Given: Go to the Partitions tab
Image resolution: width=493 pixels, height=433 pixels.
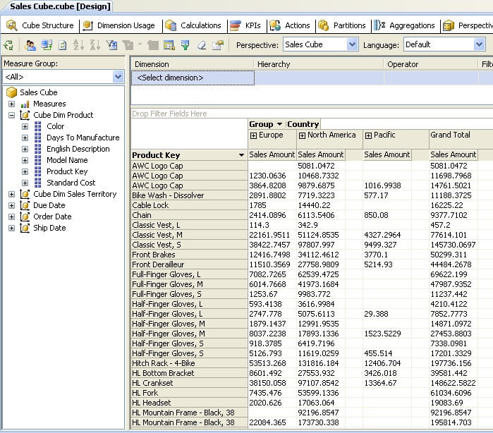Looking at the screenshot, I should click(342, 25).
